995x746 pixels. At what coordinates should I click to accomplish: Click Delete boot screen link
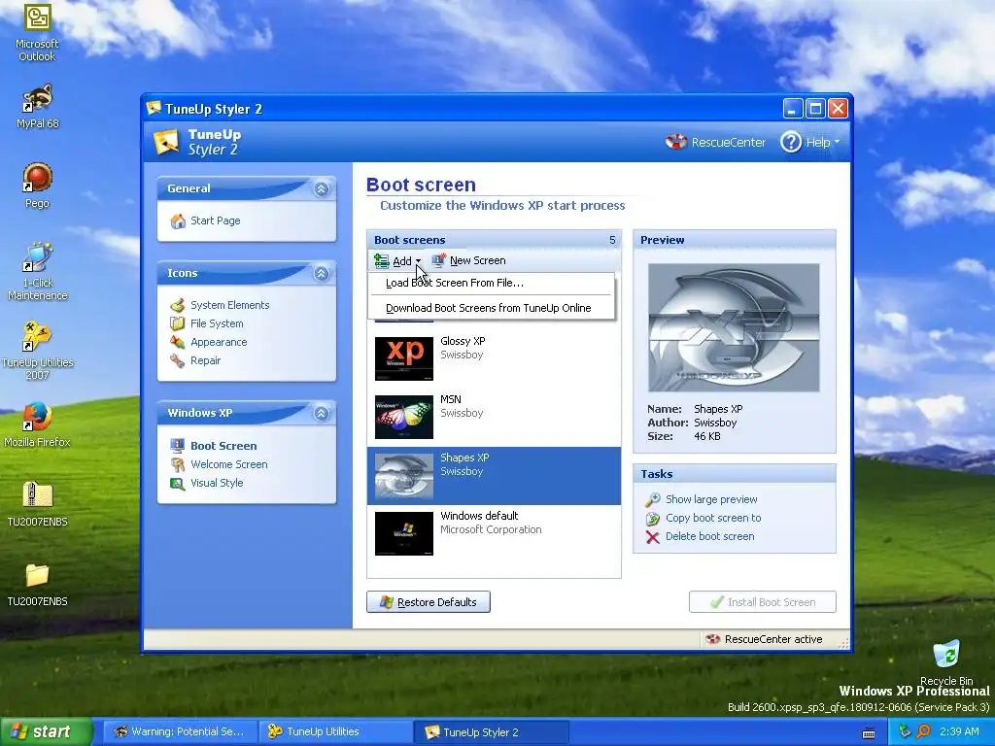[710, 536]
